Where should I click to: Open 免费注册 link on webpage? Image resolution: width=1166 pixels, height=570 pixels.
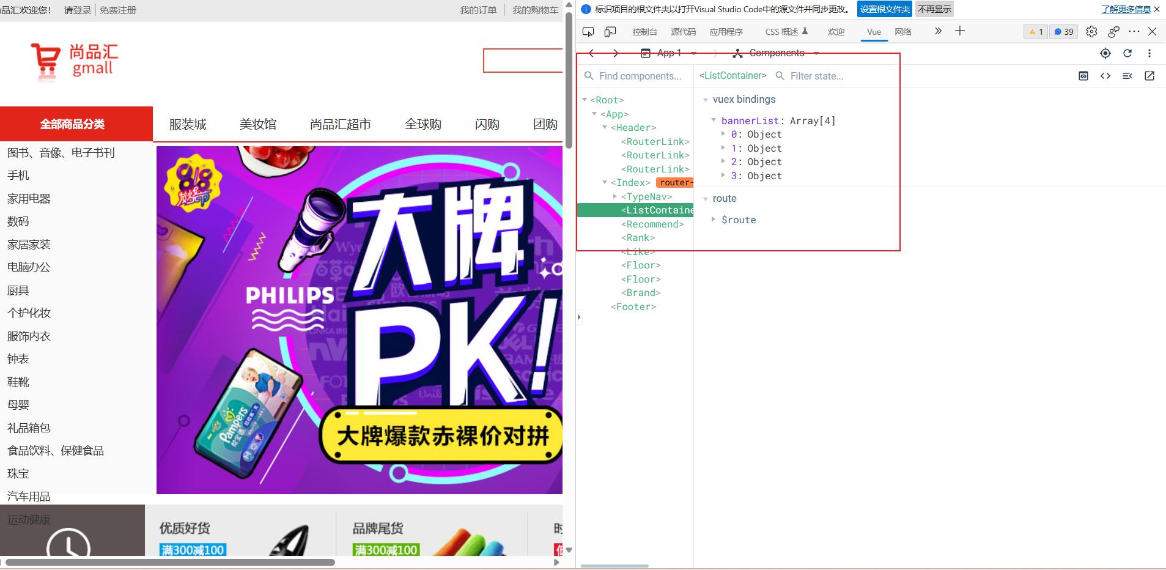click(118, 10)
